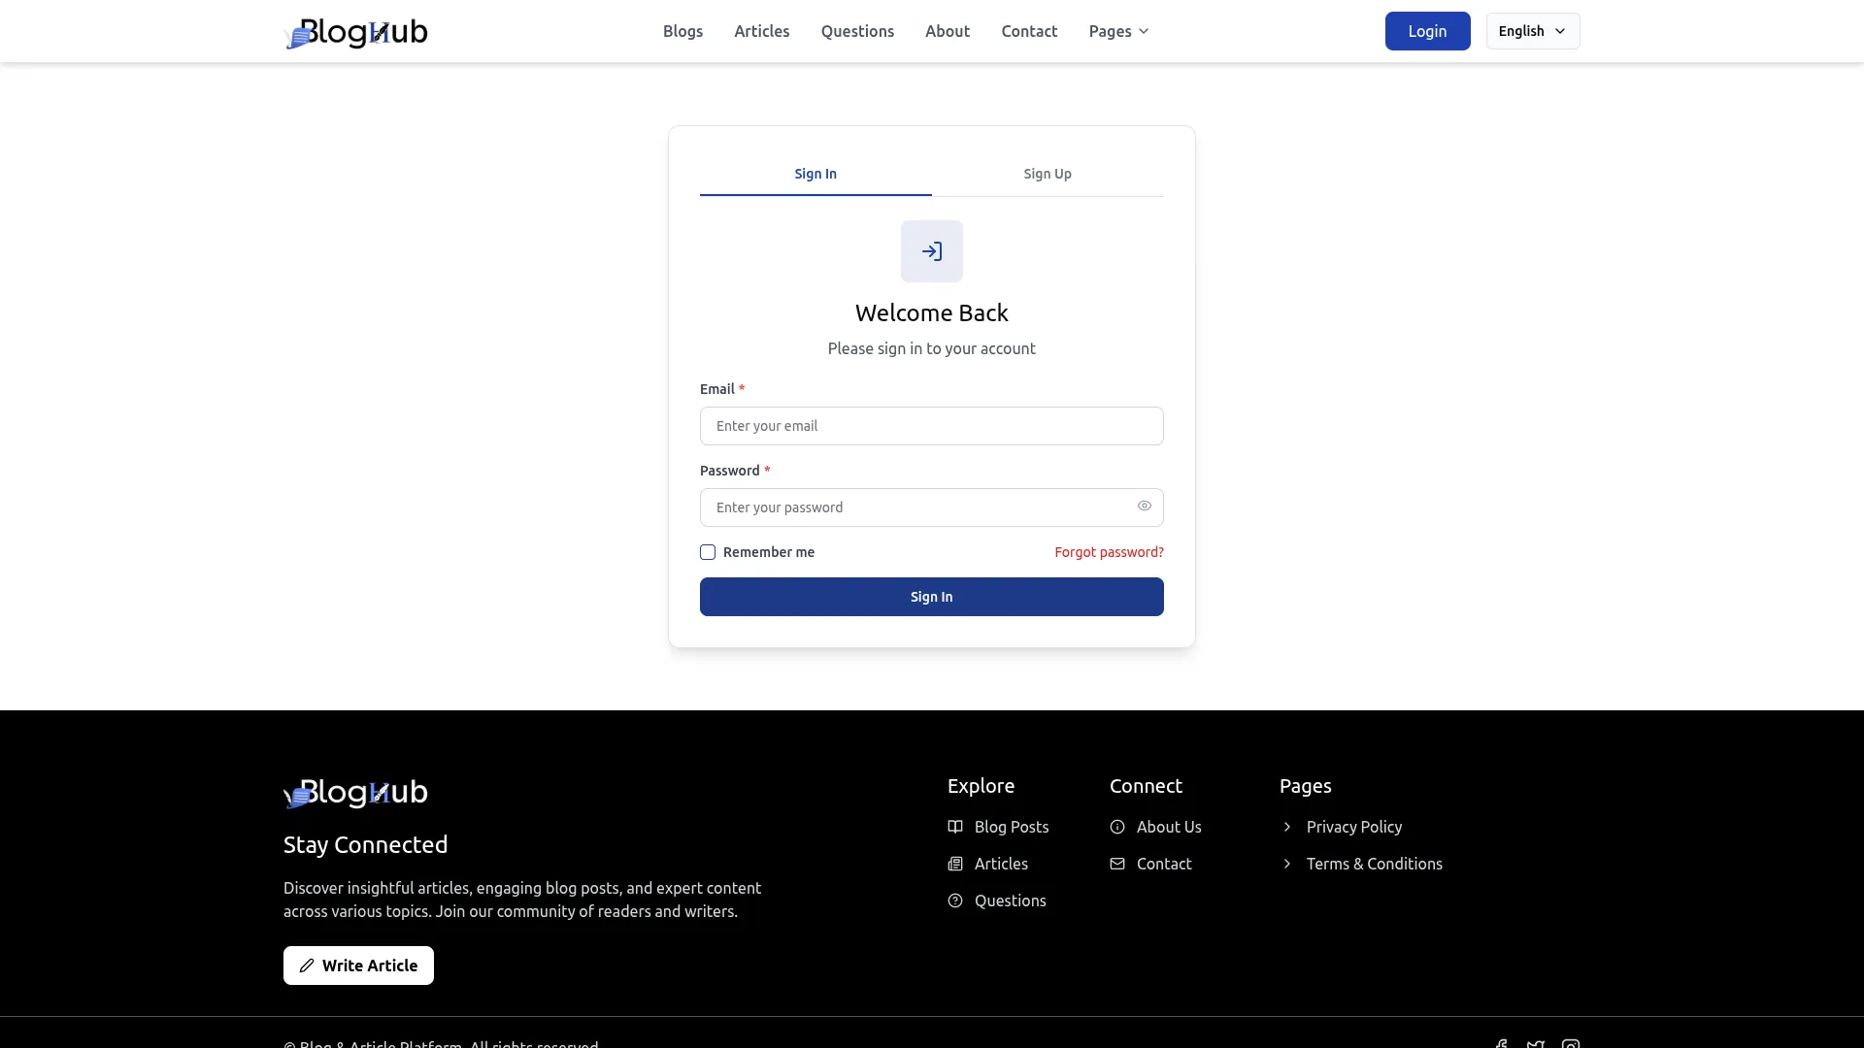Select the Twitter icon in the footer

(x=1536, y=1043)
